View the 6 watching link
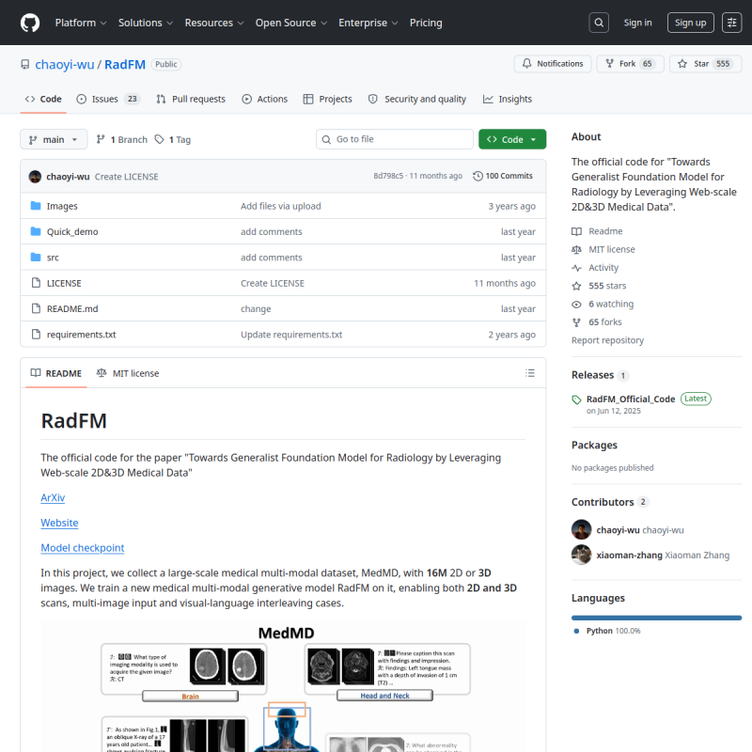The width and height of the screenshot is (752, 752). [x=603, y=304]
